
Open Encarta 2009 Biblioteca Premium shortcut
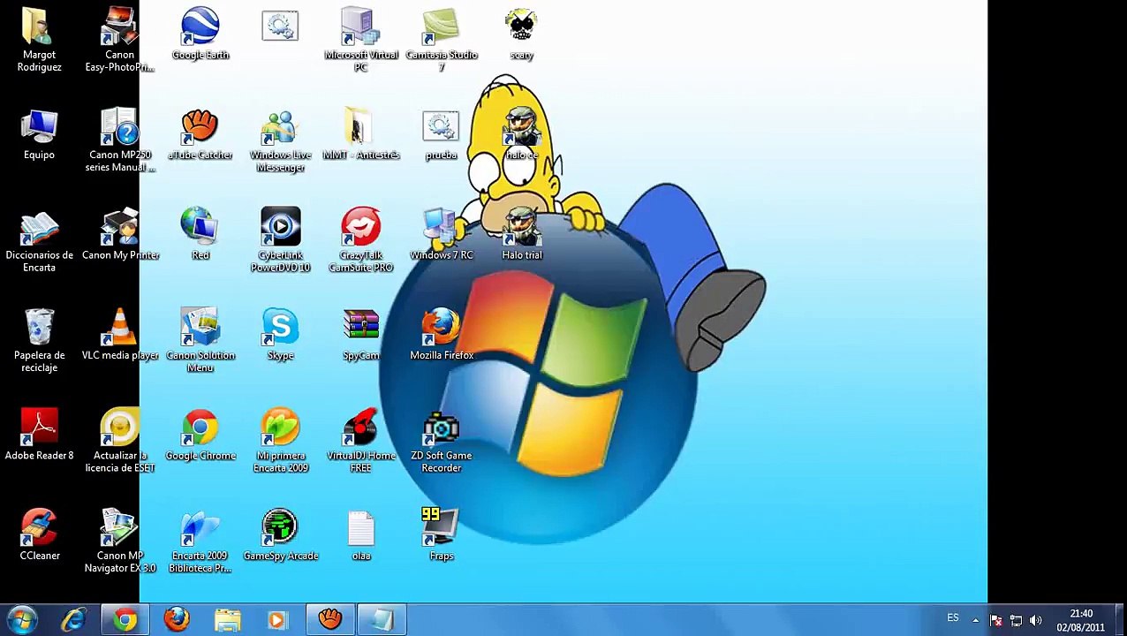(x=200, y=541)
